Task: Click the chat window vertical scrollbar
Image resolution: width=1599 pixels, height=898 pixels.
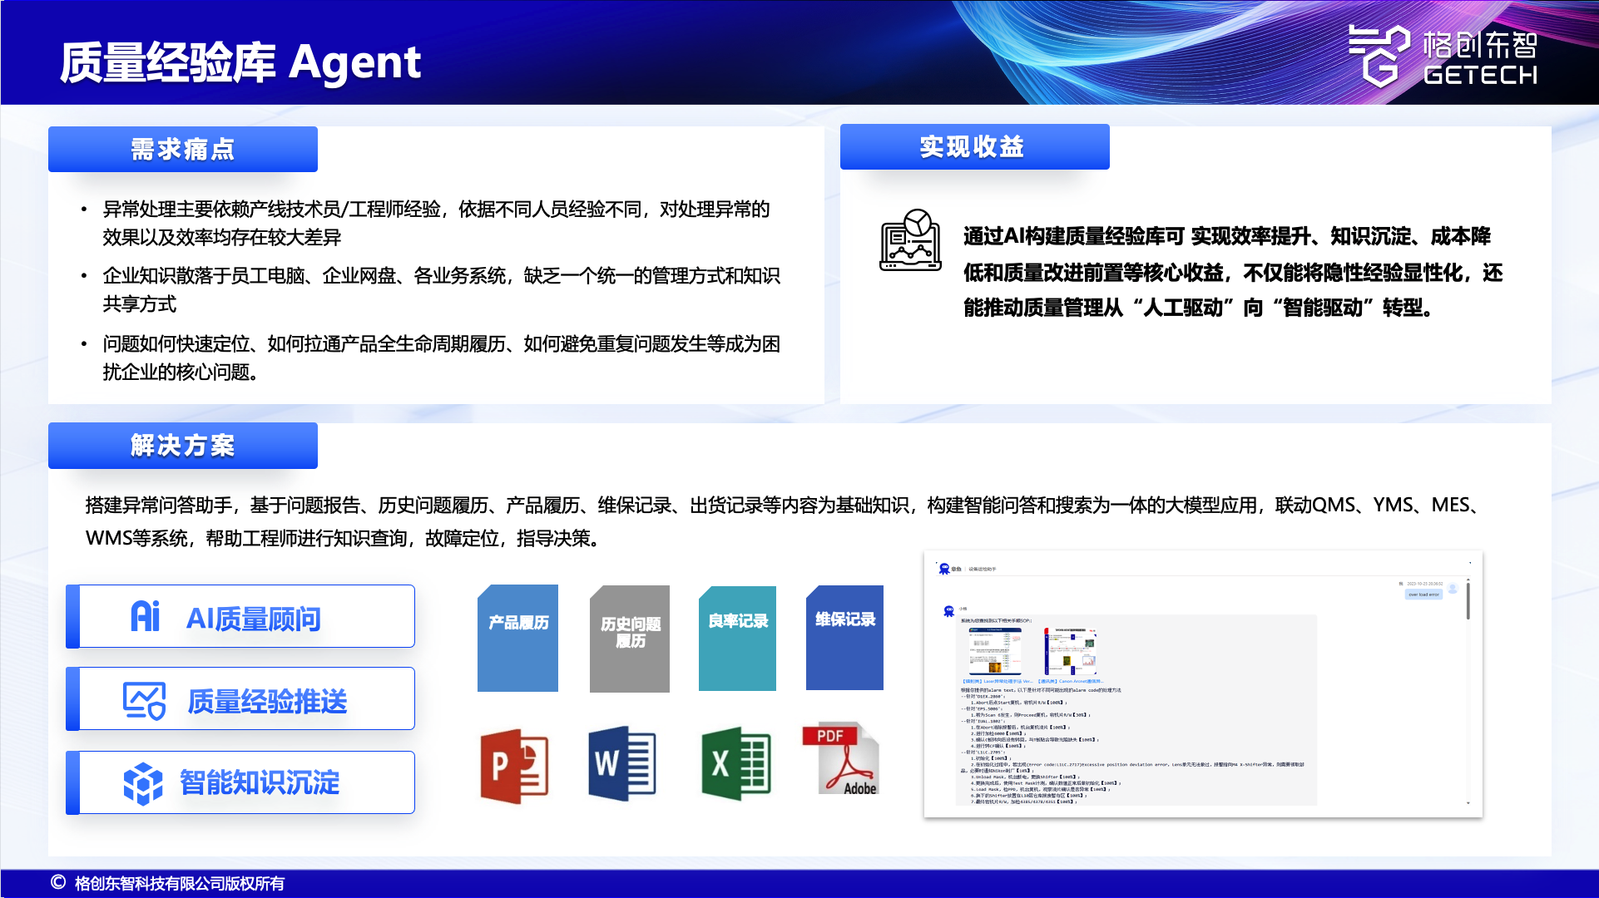Action: coord(1468,600)
